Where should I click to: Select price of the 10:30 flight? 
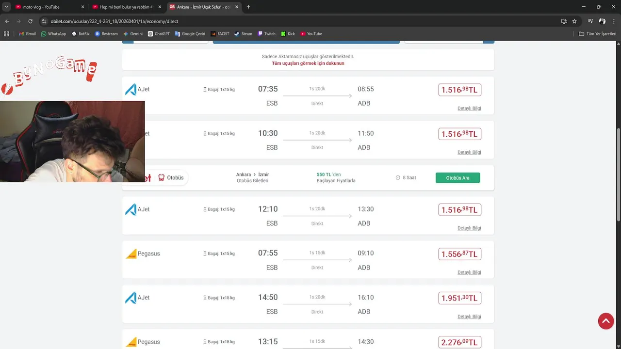(459, 134)
